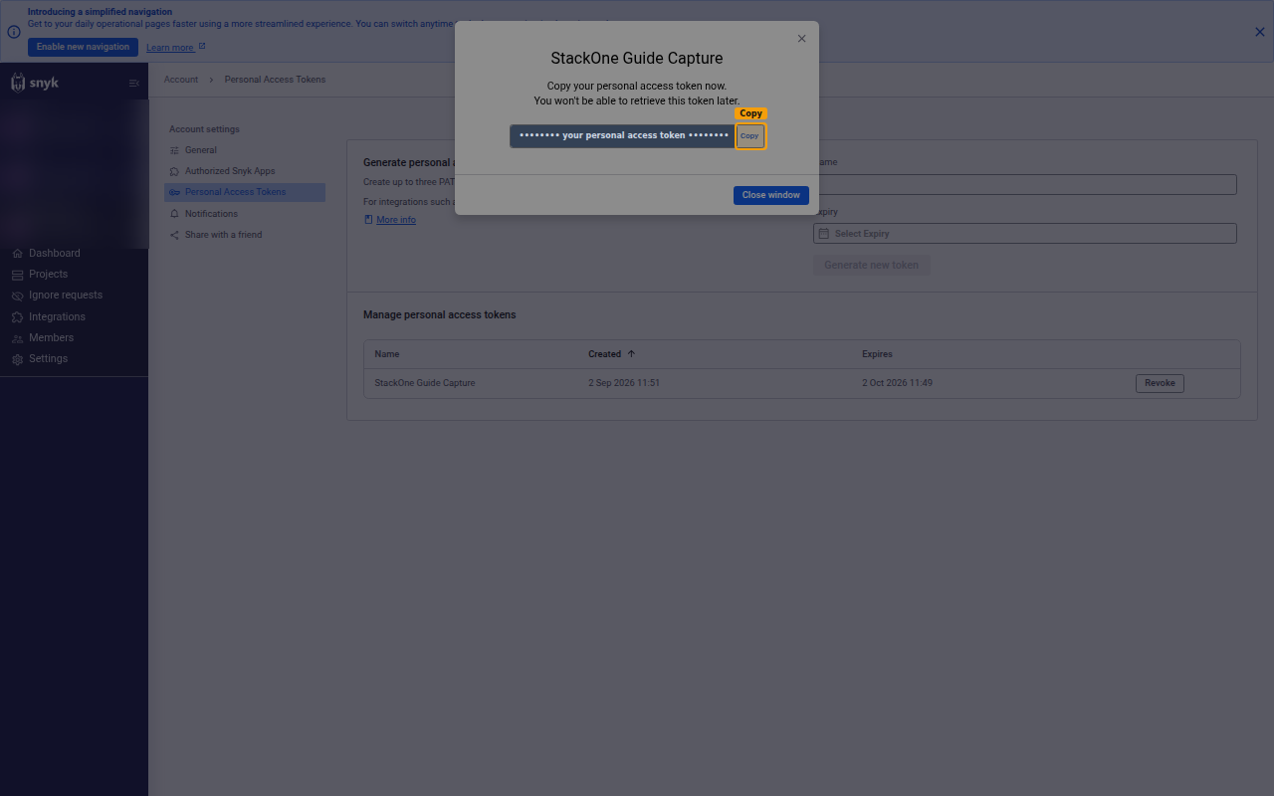Sort tokens by Expires column
Image resolution: width=1274 pixels, height=796 pixels.
[877, 354]
